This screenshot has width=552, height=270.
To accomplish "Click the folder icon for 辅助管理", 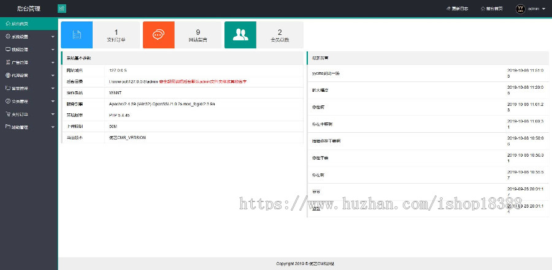I will pos(8,127).
